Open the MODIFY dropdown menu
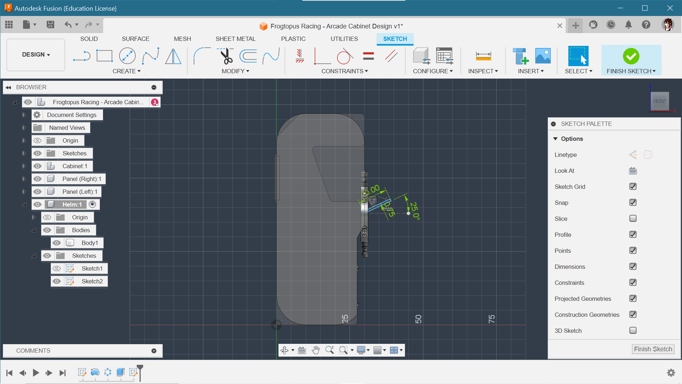 pyautogui.click(x=235, y=71)
